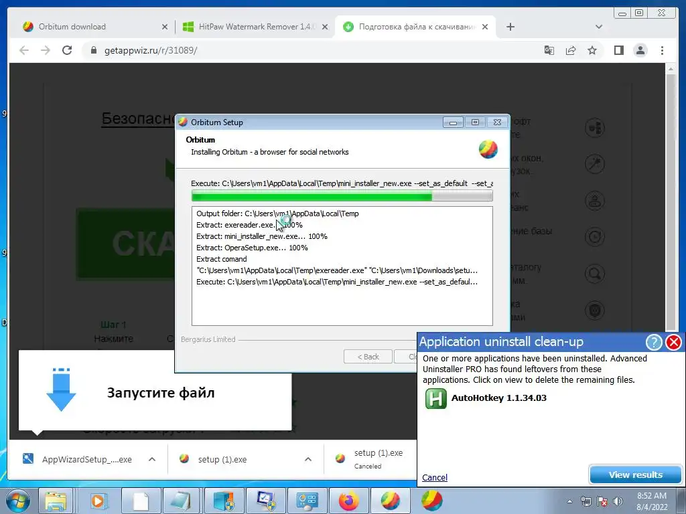Open the blank document taskbar item
Screen dimensions: 686x514
pyautogui.click(x=141, y=501)
